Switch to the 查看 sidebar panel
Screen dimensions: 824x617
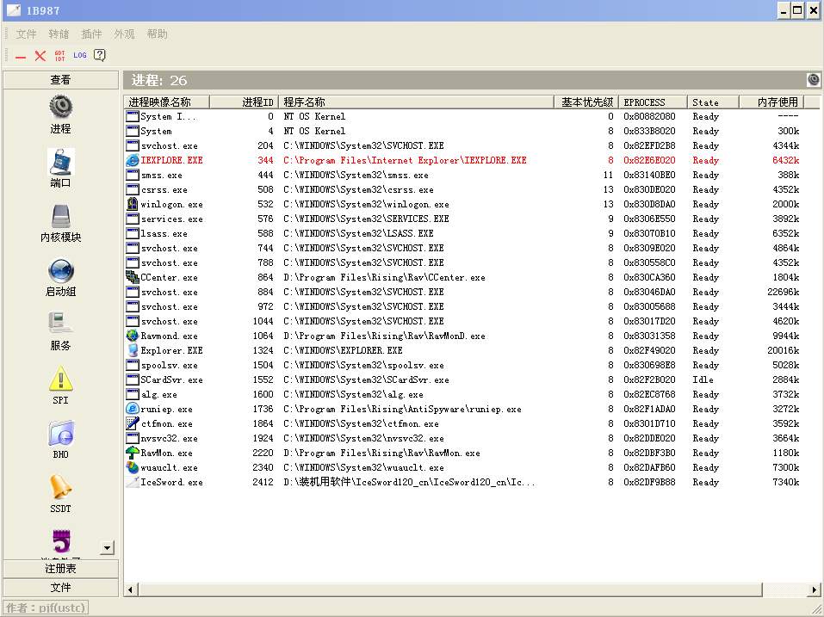tap(60, 80)
